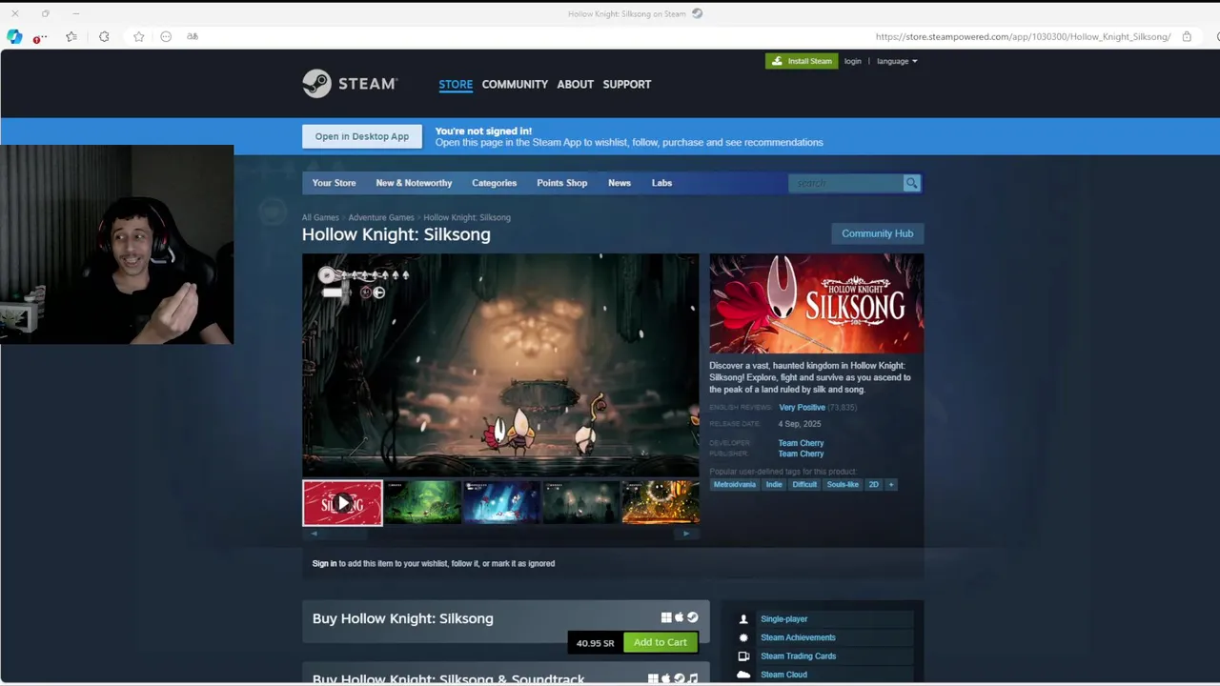Open the Your Store tab
Viewport: 1220px width, 686px height.
[x=334, y=183]
